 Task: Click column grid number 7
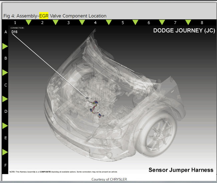175,23
